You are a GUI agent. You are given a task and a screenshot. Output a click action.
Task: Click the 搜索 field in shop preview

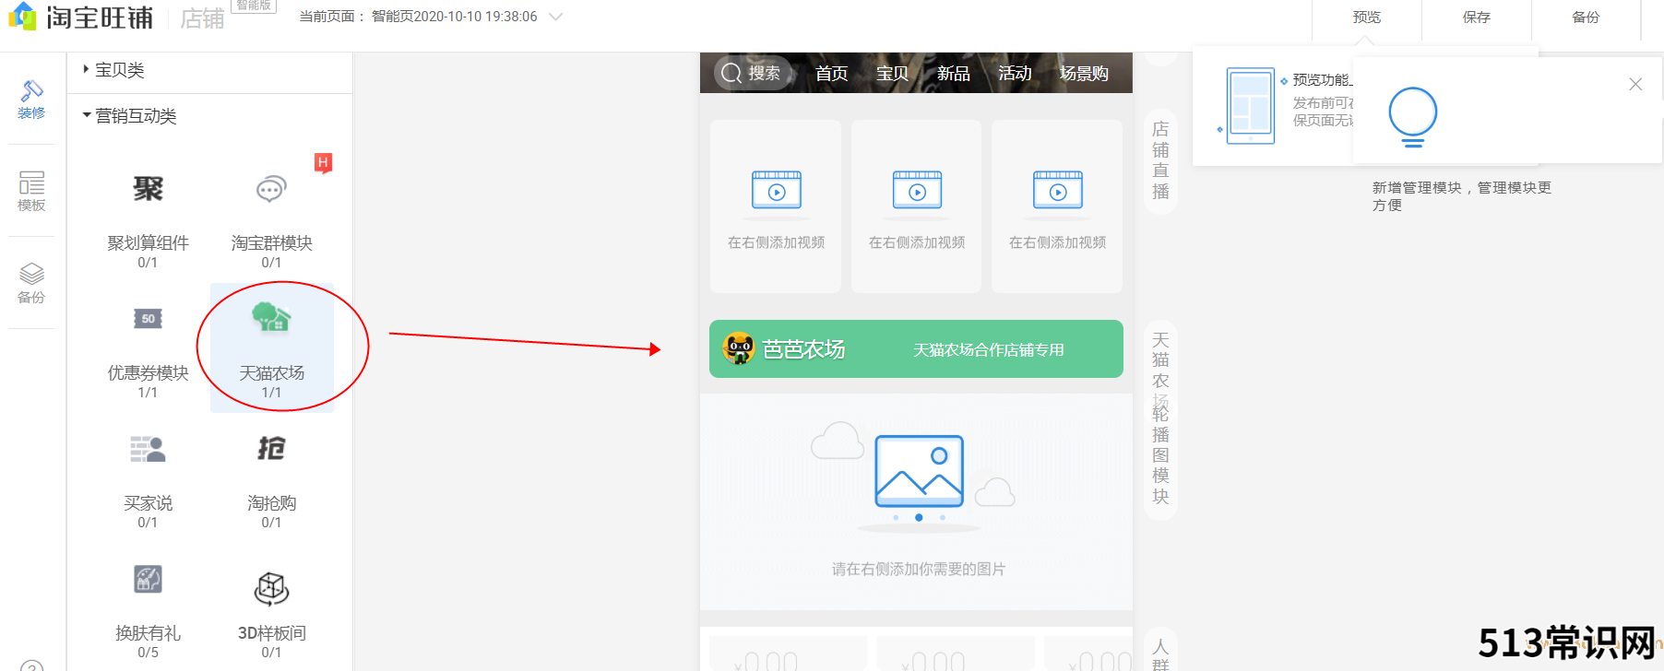(x=752, y=73)
